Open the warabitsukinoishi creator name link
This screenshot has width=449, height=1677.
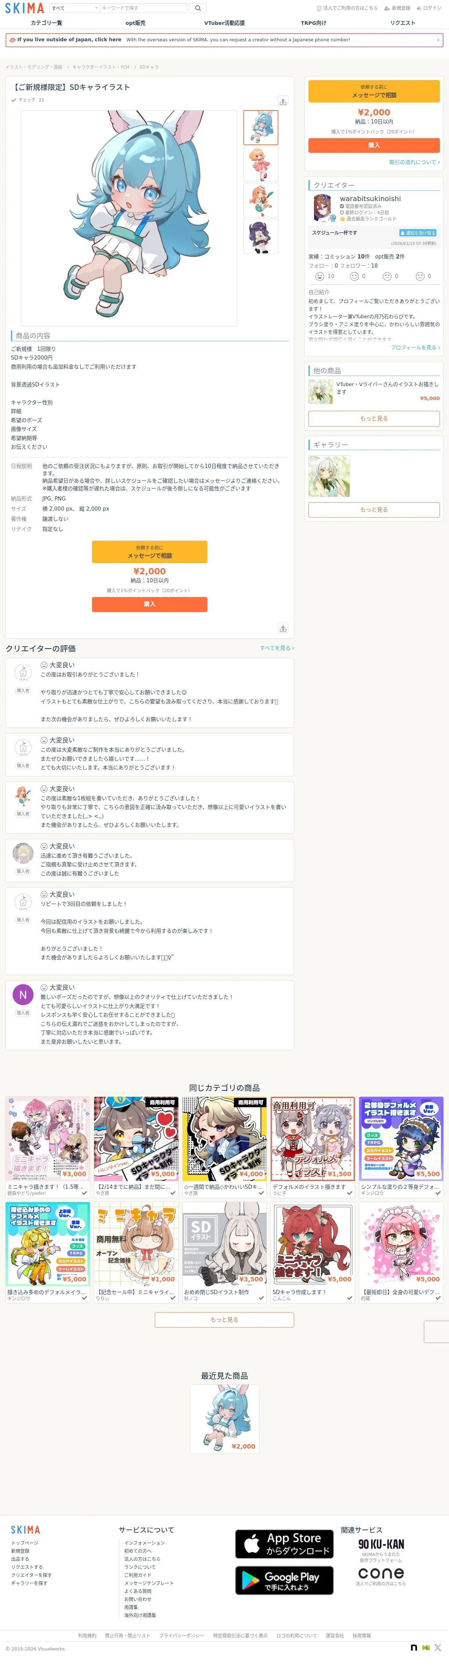(x=370, y=199)
